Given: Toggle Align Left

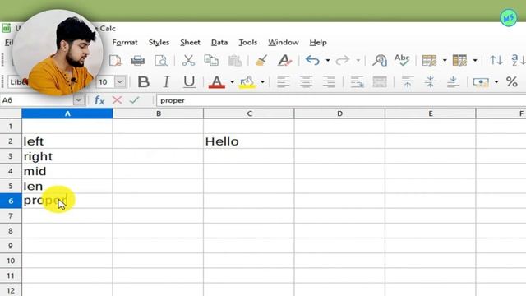Looking at the screenshot, I should 283,82.
